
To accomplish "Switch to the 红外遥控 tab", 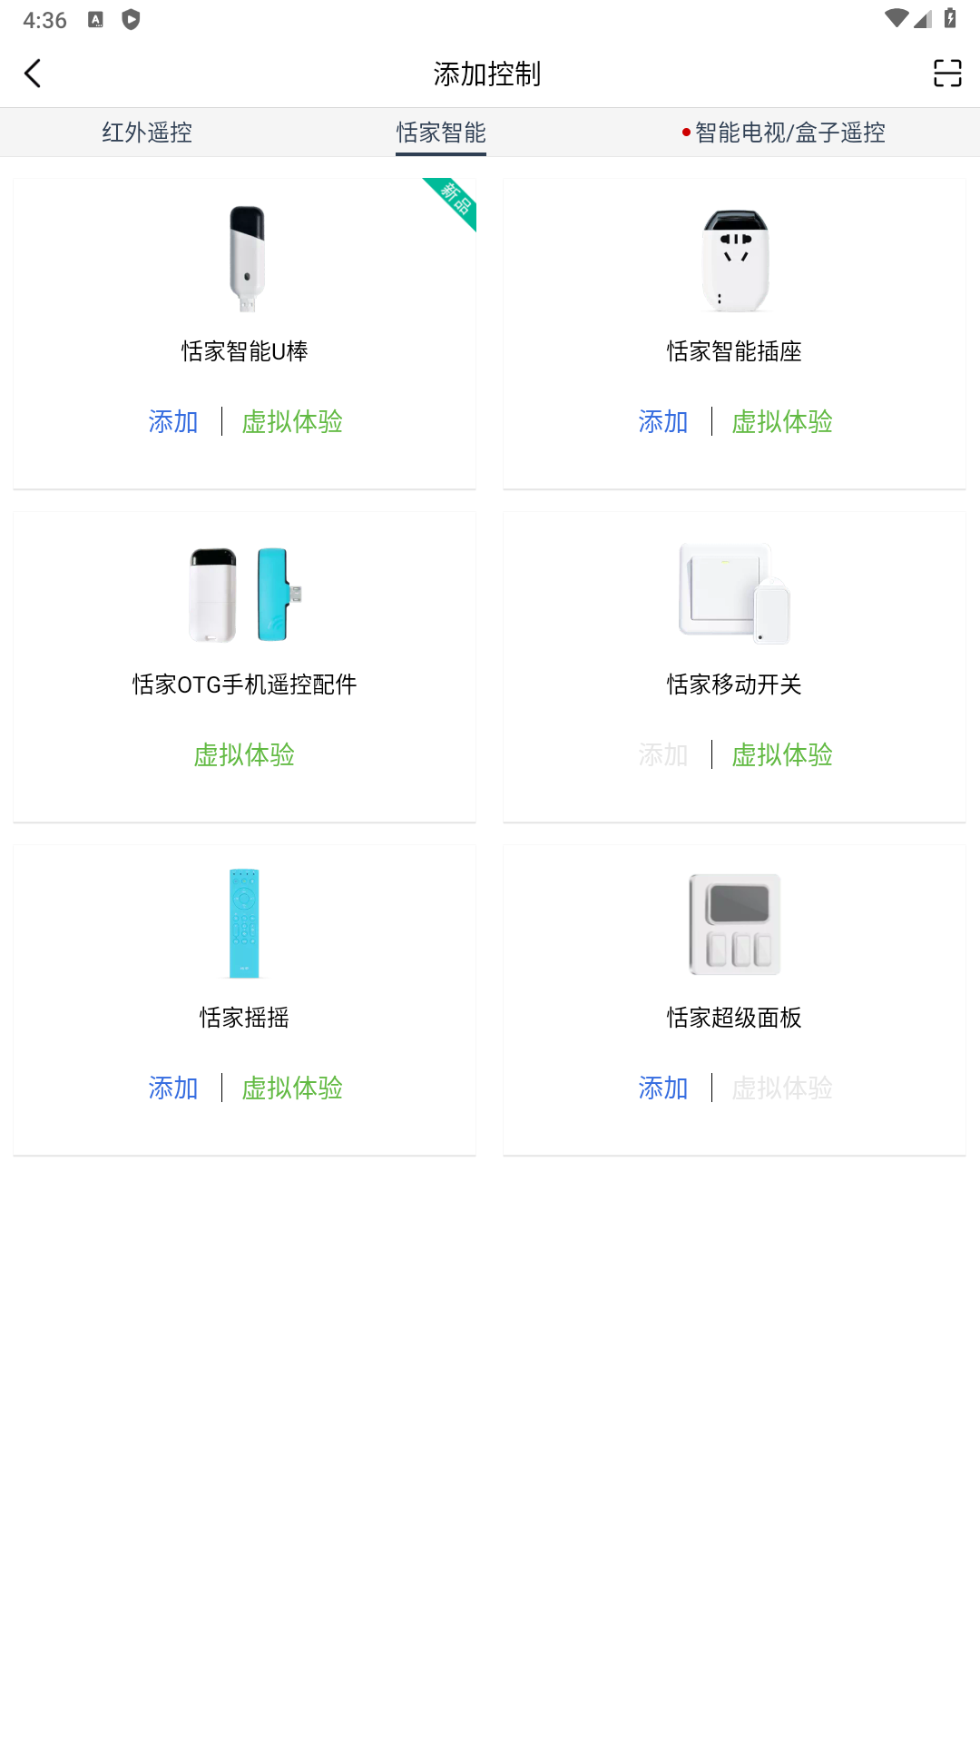I will pos(147,133).
